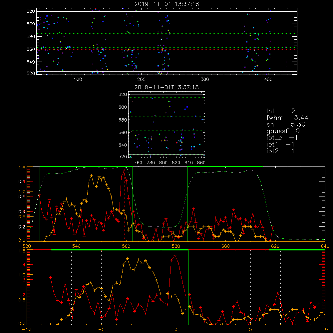Click the 800 x-axis label of the middle plot
The height and width of the screenshot is (333, 333).
pos(163,163)
